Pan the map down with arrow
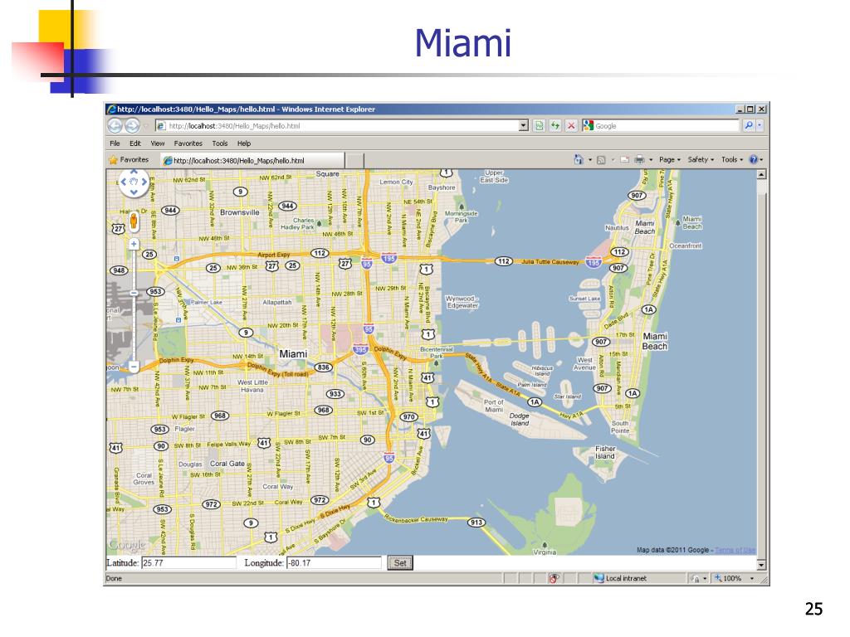850x637 pixels. [134, 192]
